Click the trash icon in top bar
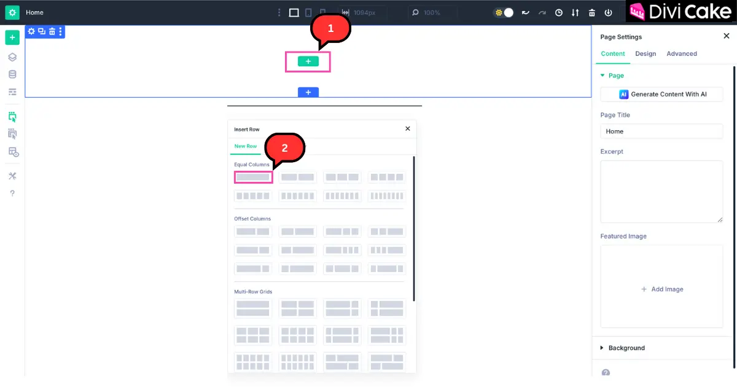 [592, 12]
